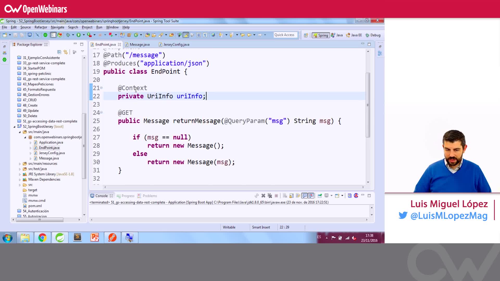The height and width of the screenshot is (281, 500).
Task: Click the Debug bug icon in toolbar
Action: (x=68, y=35)
